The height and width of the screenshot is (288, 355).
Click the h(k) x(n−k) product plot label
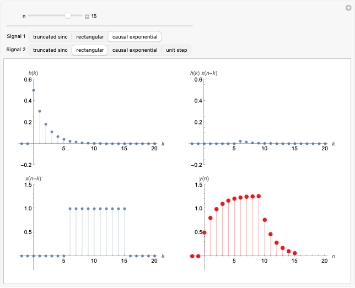point(203,73)
